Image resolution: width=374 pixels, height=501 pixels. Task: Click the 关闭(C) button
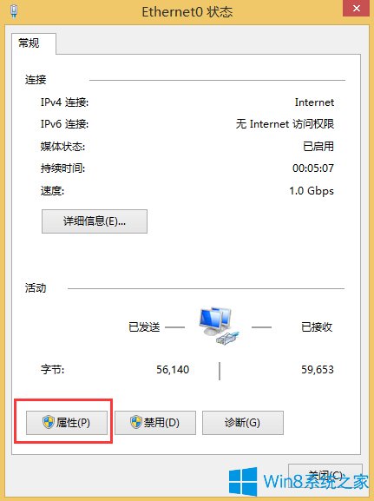(325, 476)
